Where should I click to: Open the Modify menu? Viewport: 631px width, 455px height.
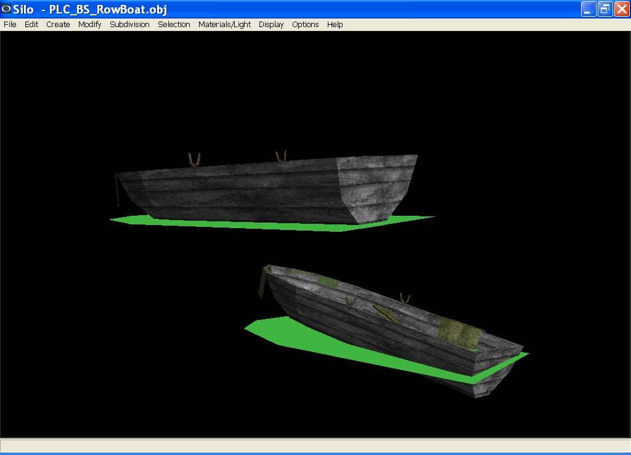[x=89, y=25]
